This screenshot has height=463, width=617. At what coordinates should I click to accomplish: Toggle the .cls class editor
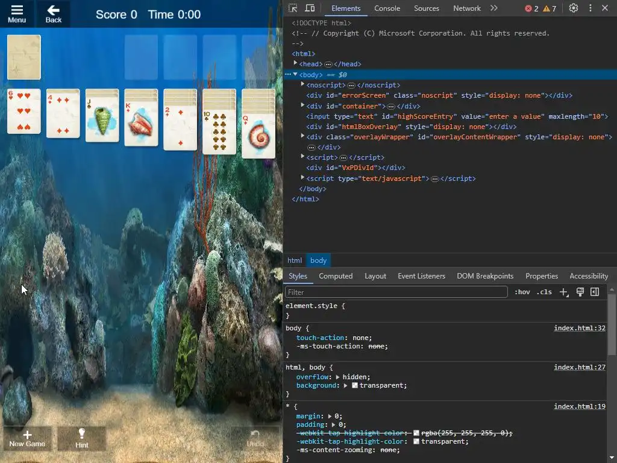tap(544, 292)
